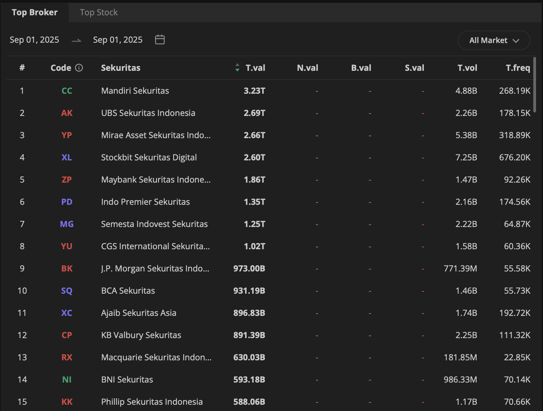This screenshot has height=411, width=543.
Task: Click T.freq value 318.89K
Action: tap(515, 135)
